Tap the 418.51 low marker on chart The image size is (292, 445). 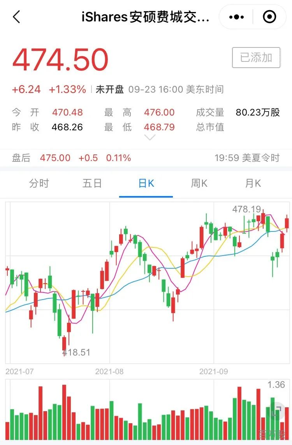click(x=76, y=352)
